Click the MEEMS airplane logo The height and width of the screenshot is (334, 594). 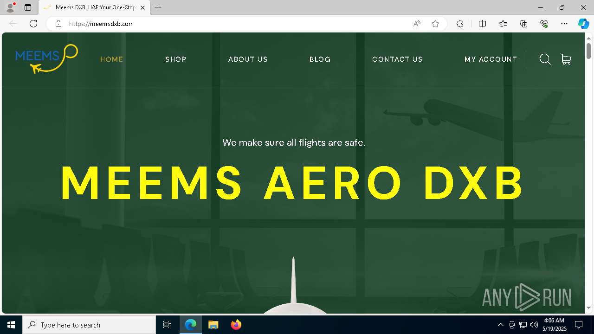click(x=46, y=59)
